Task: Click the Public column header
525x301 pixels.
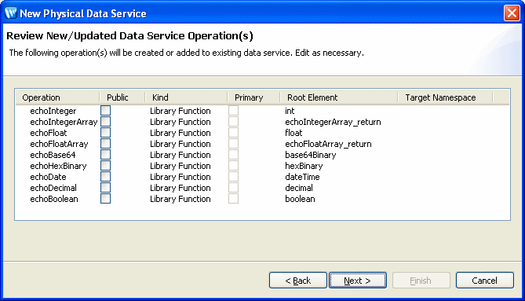Action: 122,97
